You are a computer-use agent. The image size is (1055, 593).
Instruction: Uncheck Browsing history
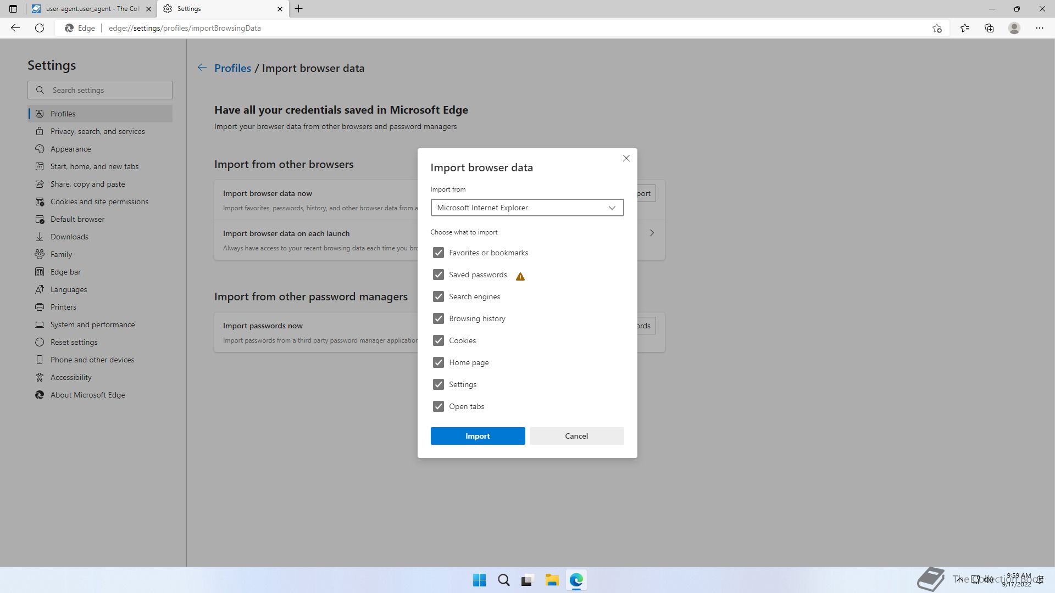coord(438,318)
